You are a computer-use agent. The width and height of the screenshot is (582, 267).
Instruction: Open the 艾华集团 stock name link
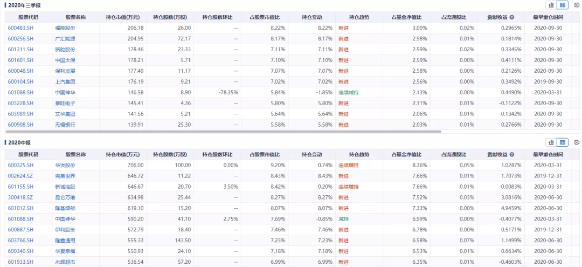click(65, 114)
